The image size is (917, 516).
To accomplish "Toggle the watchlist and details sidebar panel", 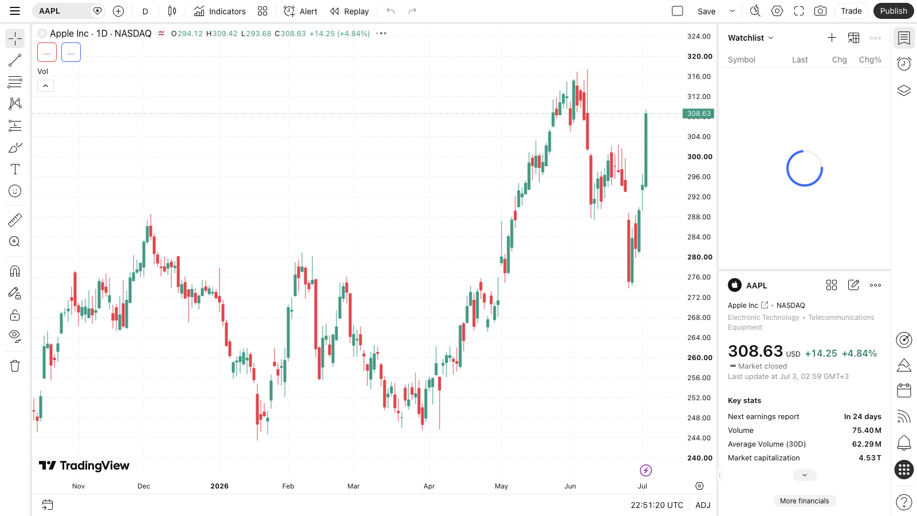I will [x=904, y=38].
